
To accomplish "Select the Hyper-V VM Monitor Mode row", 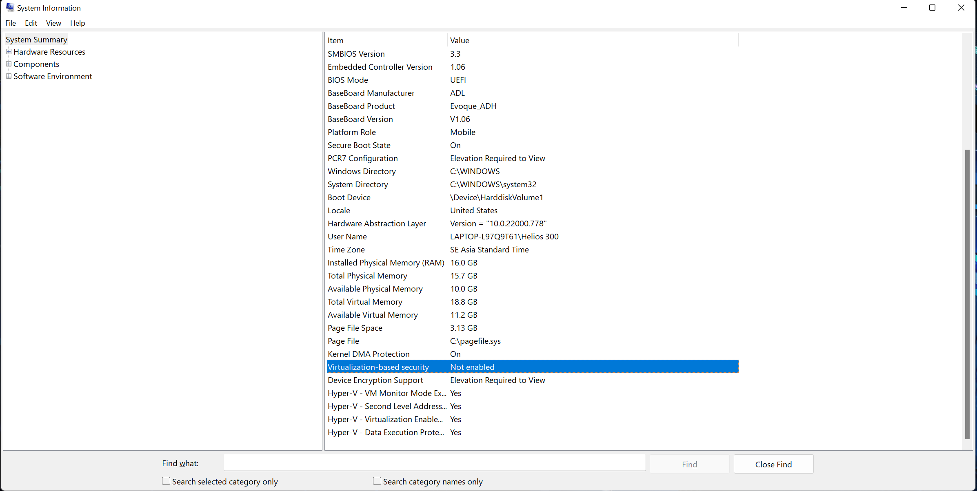I will 533,393.
